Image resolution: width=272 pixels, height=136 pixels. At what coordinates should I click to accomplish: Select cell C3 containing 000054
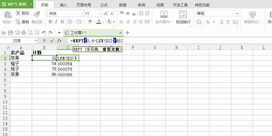pos(68,64)
